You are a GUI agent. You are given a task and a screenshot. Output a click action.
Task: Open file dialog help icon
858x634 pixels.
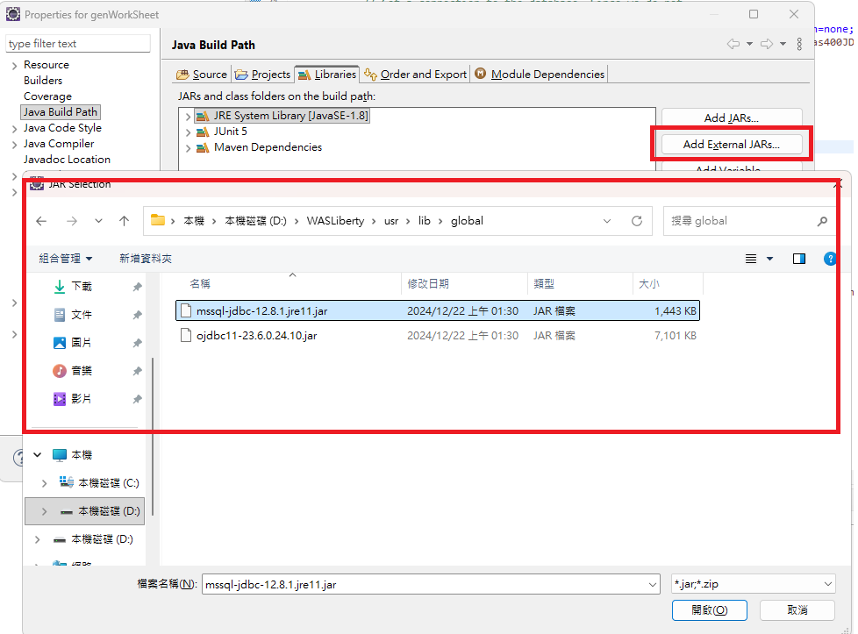(829, 258)
